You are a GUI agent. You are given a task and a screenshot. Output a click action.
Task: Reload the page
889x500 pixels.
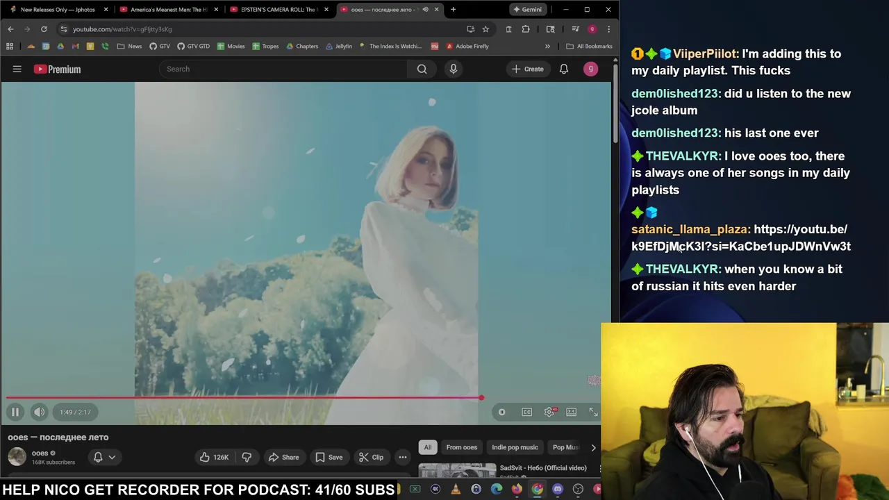(44, 29)
